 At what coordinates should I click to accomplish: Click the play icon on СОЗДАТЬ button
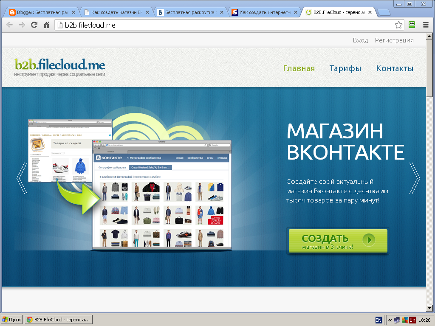tap(369, 240)
